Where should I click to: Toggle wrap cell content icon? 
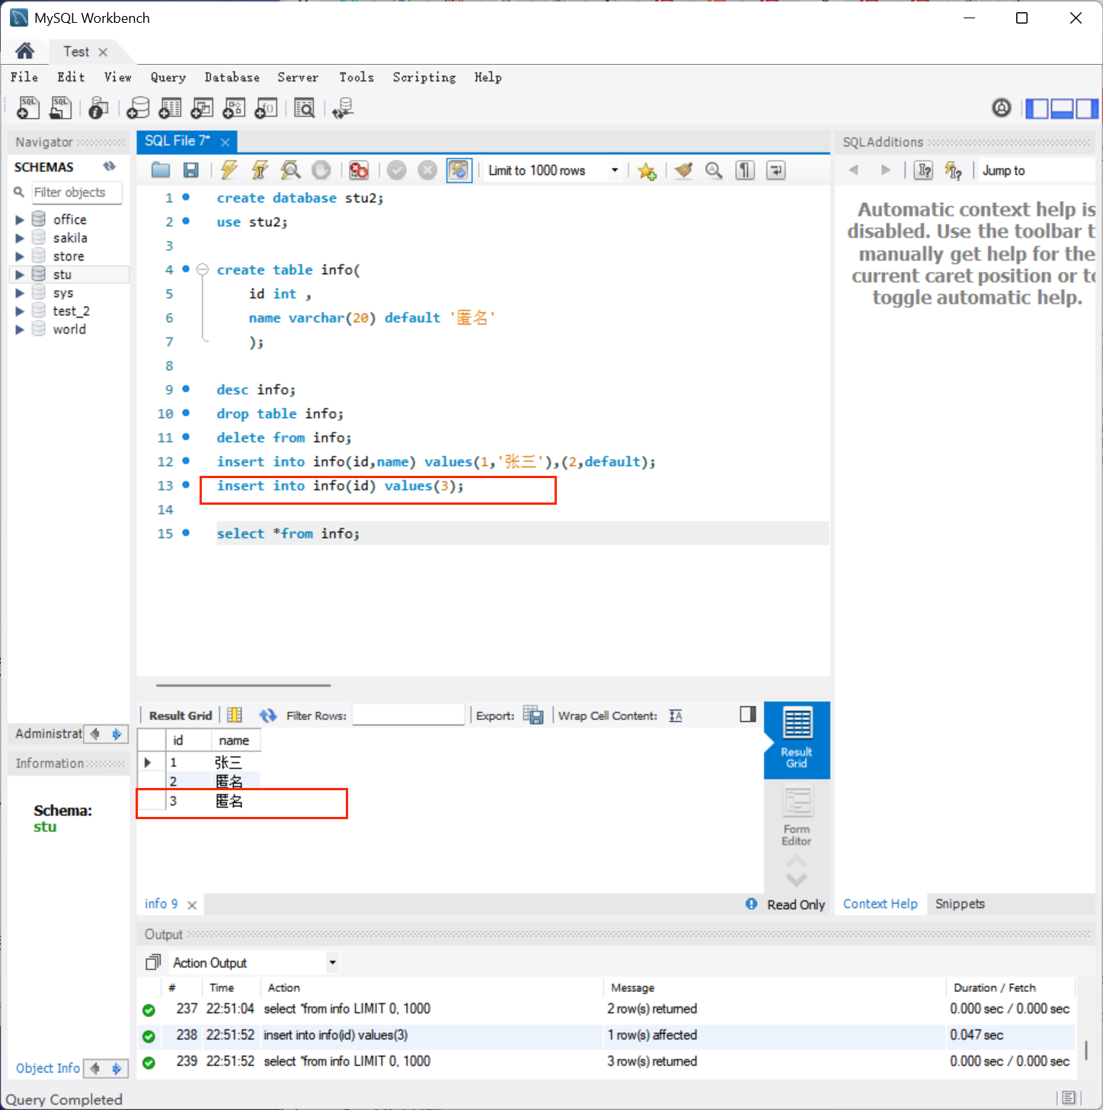pos(676,716)
